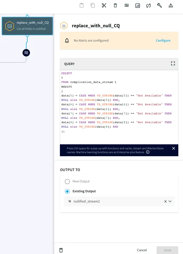Select the replace_with_null_CQ node on canvas

click(27, 26)
